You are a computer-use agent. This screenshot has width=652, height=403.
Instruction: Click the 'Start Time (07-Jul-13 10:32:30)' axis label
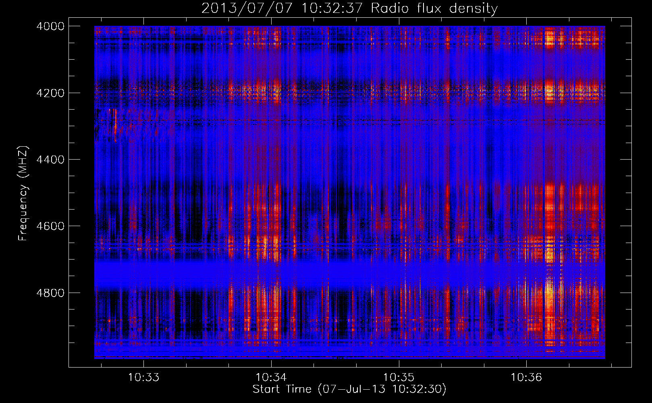(349, 389)
